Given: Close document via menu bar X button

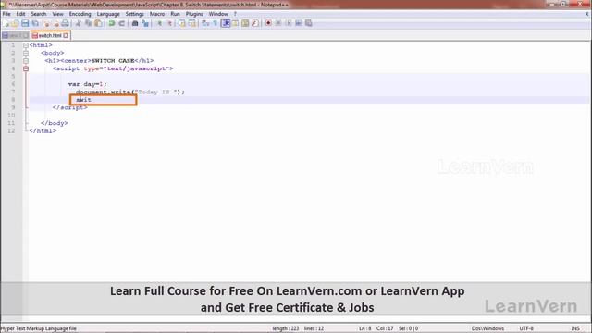Looking at the screenshot, I should coord(587,14).
